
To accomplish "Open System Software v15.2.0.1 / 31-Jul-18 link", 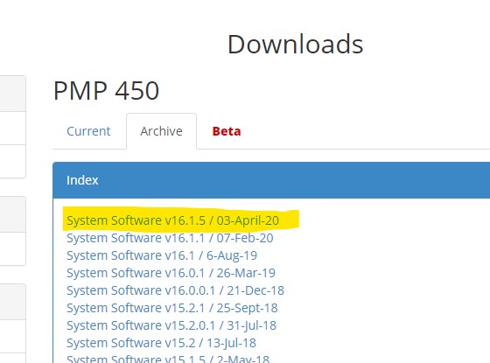I will click(x=171, y=325).
